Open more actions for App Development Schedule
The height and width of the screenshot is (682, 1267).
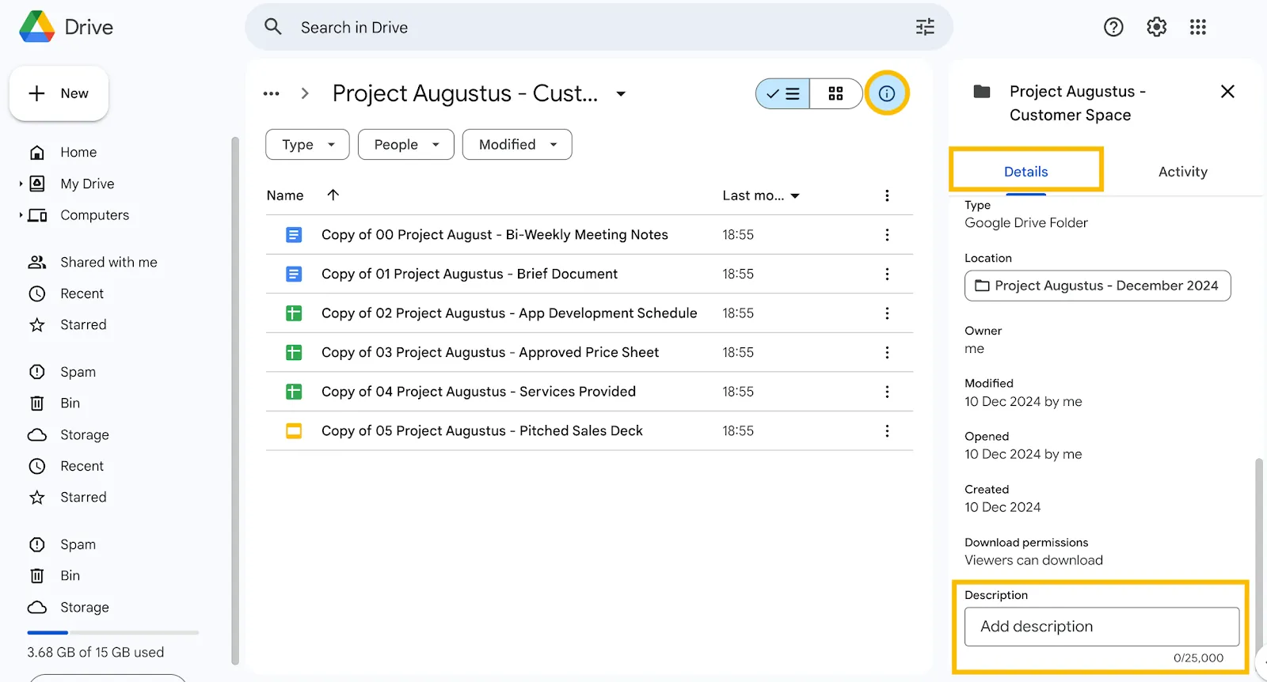coord(887,313)
